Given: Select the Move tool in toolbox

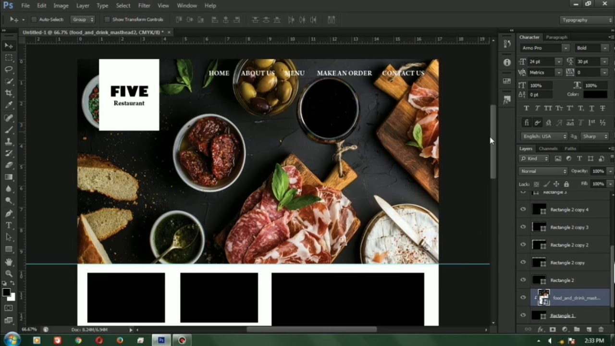Looking at the screenshot, I should 9,46.
